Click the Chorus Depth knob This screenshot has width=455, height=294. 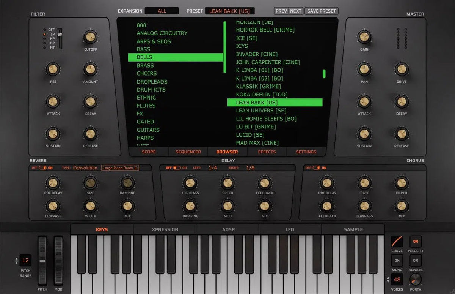(401, 184)
